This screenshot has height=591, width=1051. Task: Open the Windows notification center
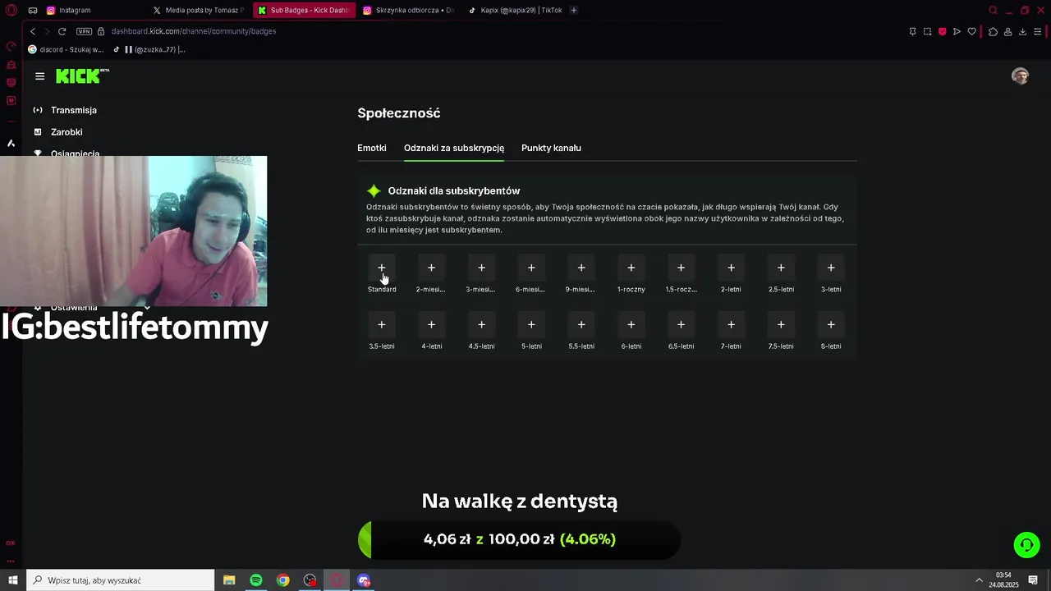coord(1033,580)
